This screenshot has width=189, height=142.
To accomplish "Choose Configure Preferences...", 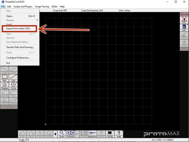I will tap(20, 58).
